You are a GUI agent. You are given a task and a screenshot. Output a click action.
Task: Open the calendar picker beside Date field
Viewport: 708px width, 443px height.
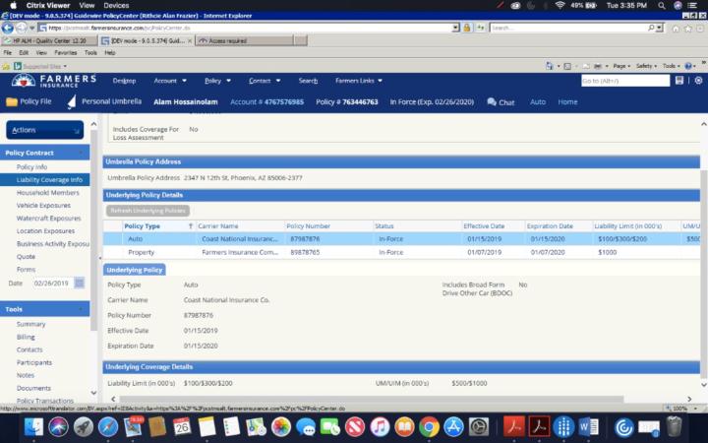point(80,283)
